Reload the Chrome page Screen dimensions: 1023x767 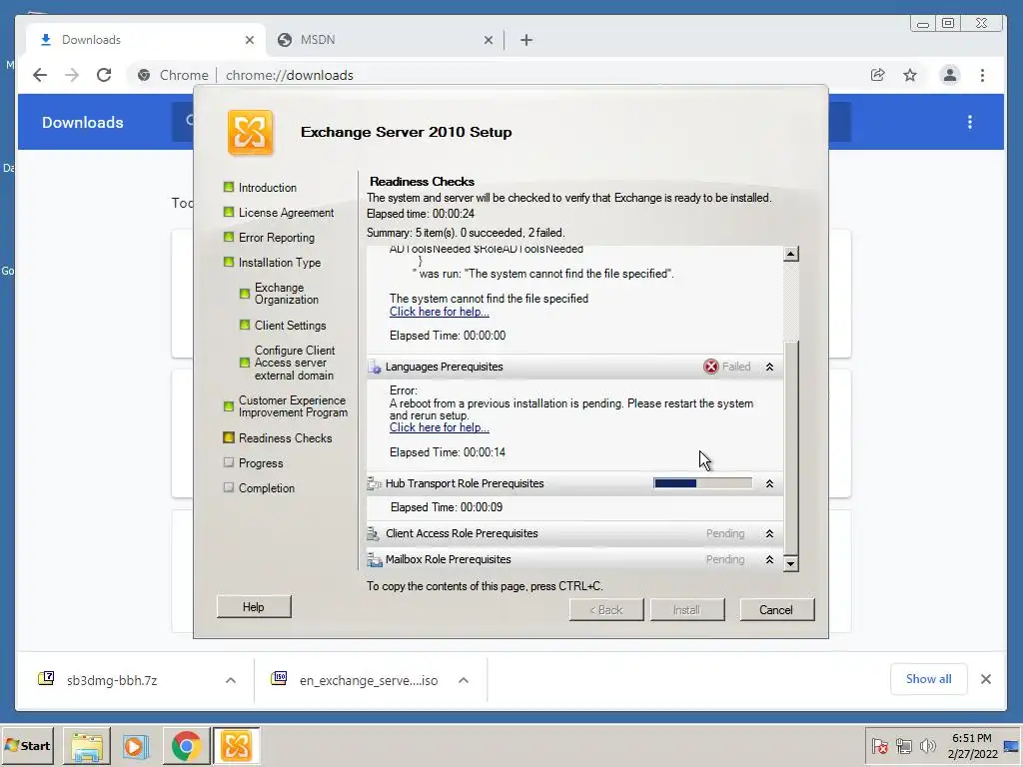coord(104,75)
